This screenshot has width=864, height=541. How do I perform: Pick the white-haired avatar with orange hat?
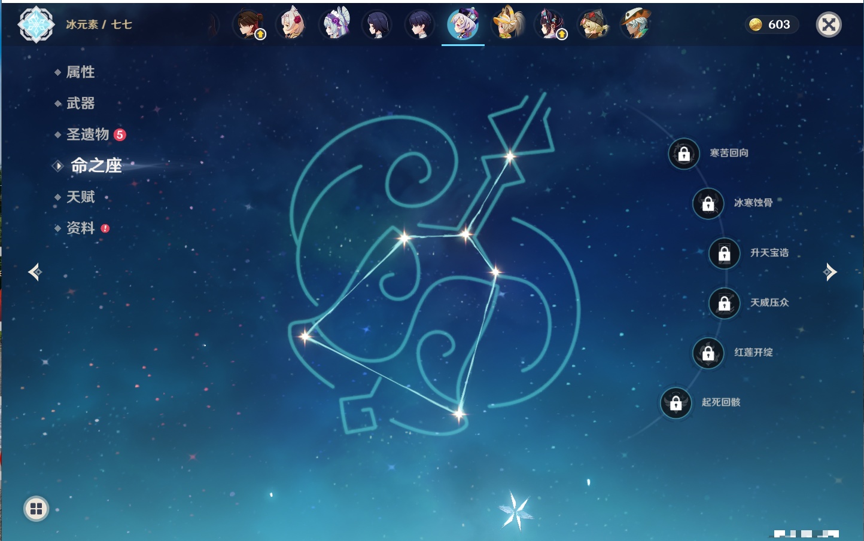tap(635, 25)
